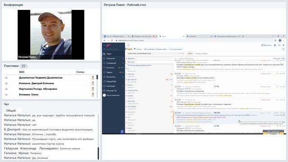This screenshot has height=162, width=288.
Task: Switch to the Компании browser tab
Action: [199, 36]
